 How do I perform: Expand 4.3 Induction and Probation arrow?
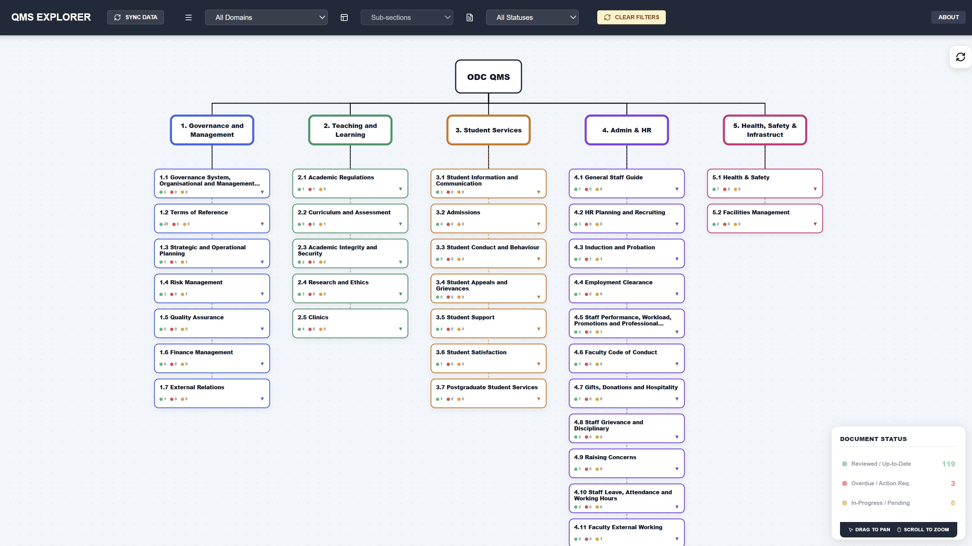coord(677,259)
